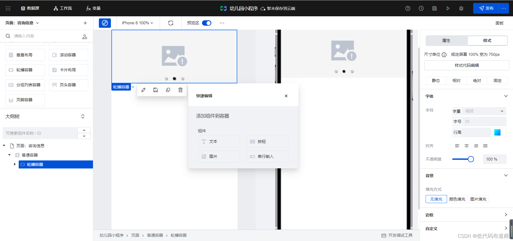
Task: Switch to the 属性 tab
Action: point(446,41)
